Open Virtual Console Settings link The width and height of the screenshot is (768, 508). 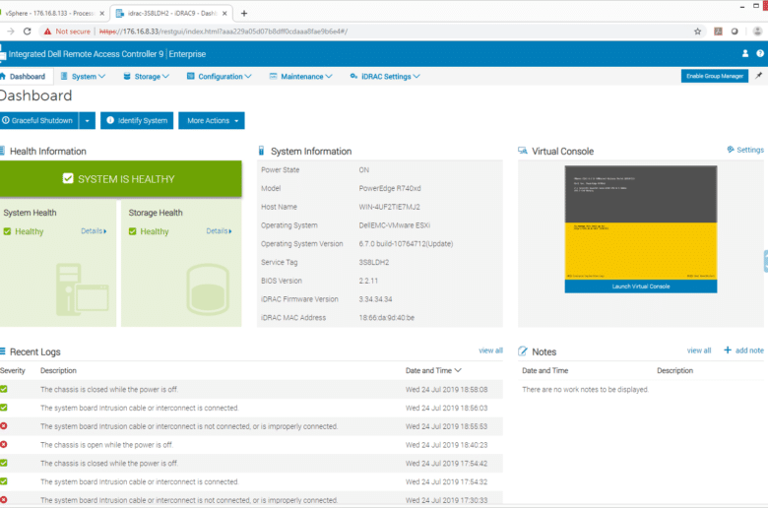click(745, 150)
